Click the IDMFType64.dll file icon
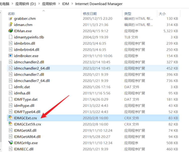189x152 pixels. coord(11,112)
